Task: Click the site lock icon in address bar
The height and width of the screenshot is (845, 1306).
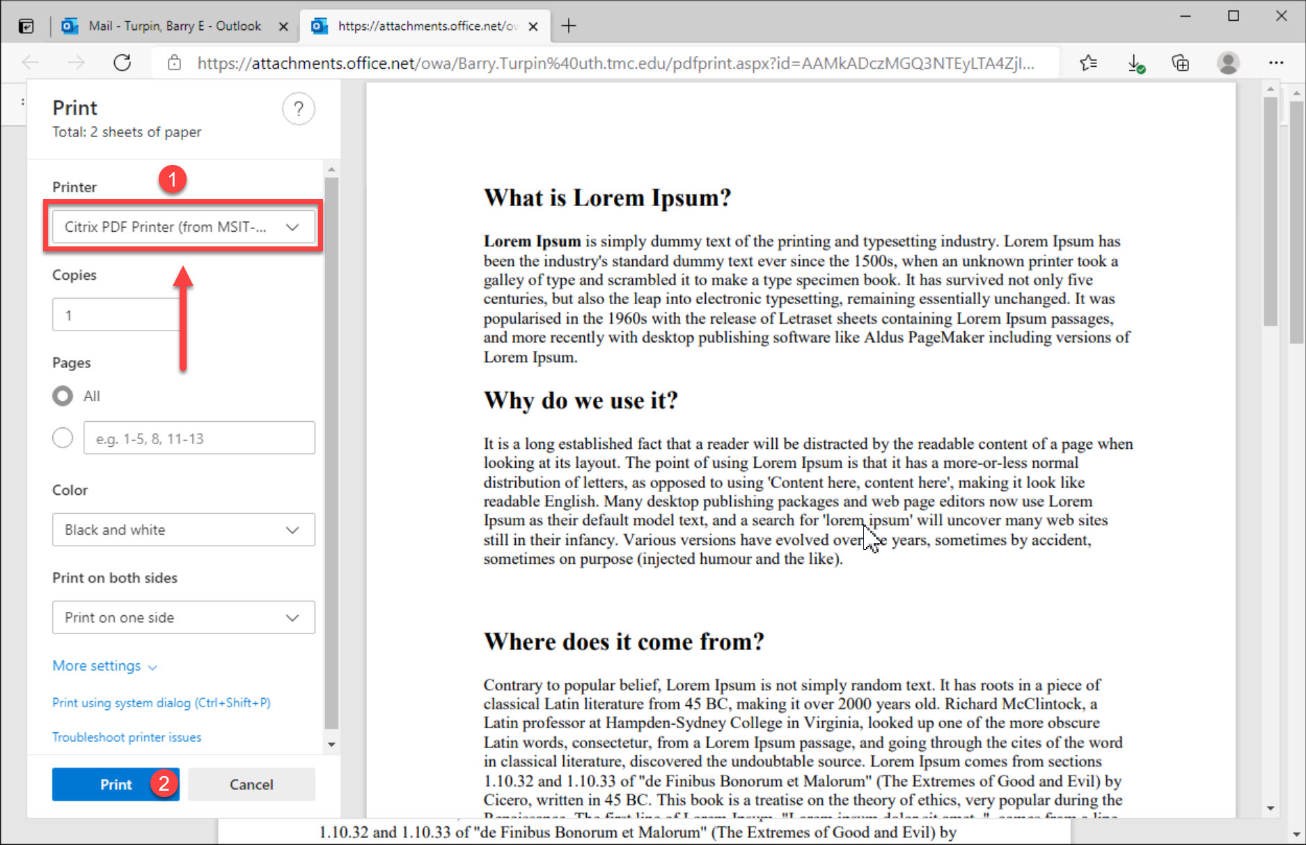Action: coord(175,63)
